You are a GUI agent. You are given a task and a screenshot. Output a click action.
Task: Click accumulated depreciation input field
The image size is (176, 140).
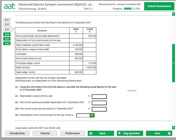99,103
